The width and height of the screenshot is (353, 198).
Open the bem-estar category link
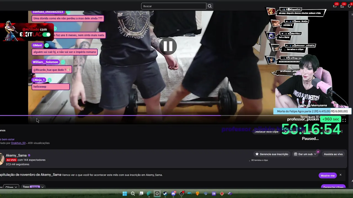pyautogui.click(x=8, y=139)
